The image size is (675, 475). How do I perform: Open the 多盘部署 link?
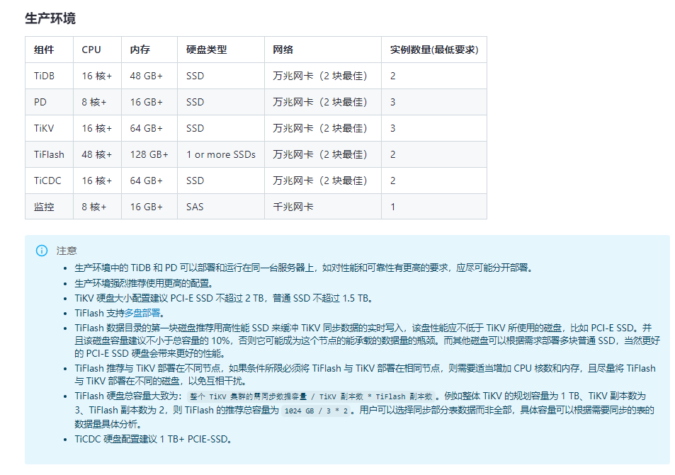[x=142, y=313]
